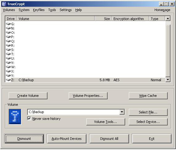This screenshot has width=176, height=150.
Task: Open the Volumes menu
Action: [x=9, y=10]
